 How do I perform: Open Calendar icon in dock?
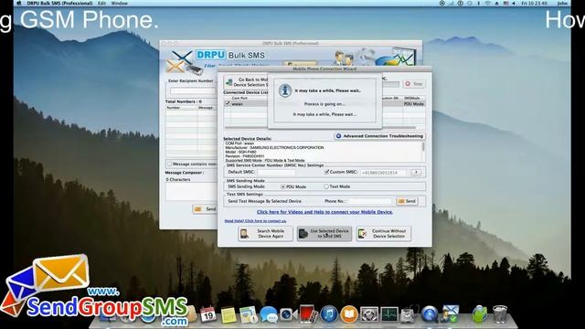click(207, 314)
